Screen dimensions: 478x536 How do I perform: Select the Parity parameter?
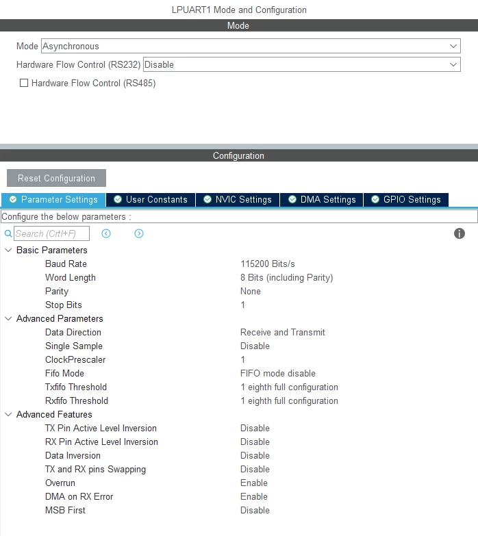pos(57,291)
